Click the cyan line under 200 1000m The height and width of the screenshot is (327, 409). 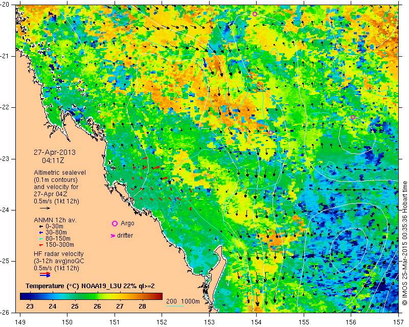pyautogui.click(x=175, y=306)
